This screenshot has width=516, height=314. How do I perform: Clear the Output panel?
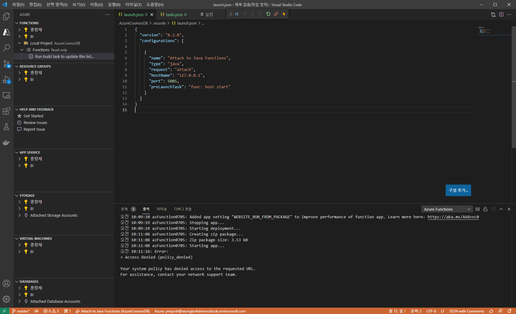(x=477, y=209)
